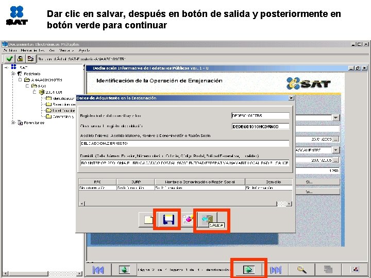Click the CURP column header in the table

pyautogui.click(x=136, y=182)
